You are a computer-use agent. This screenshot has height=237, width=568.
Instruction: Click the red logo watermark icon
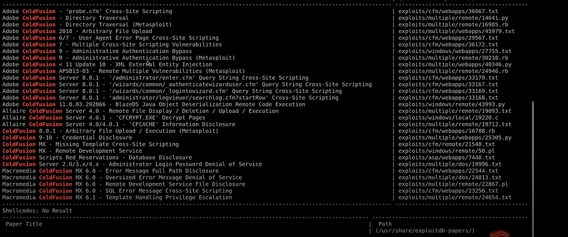(497, 233)
